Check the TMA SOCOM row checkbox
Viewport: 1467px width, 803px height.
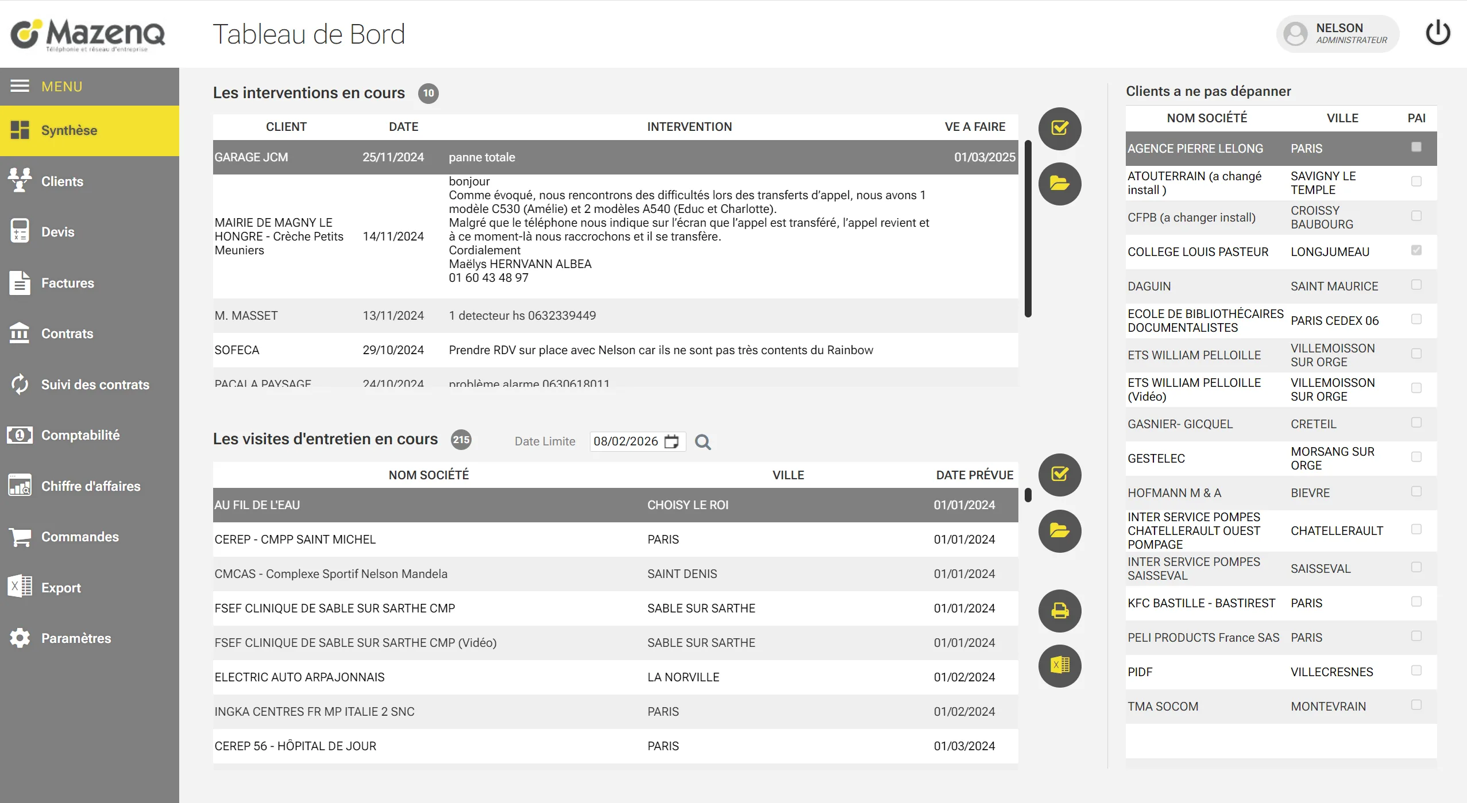pos(1416,705)
